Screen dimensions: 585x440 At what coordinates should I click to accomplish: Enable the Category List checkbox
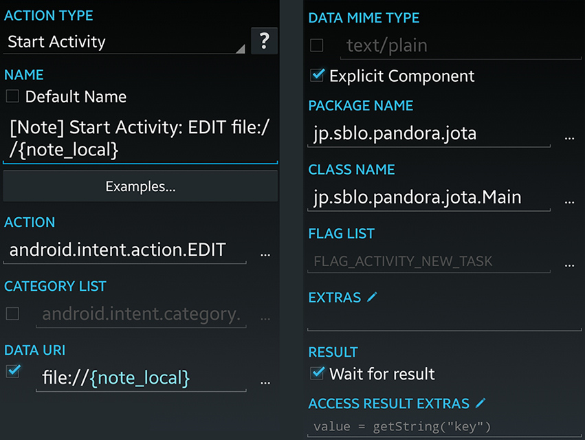point(12,313)
